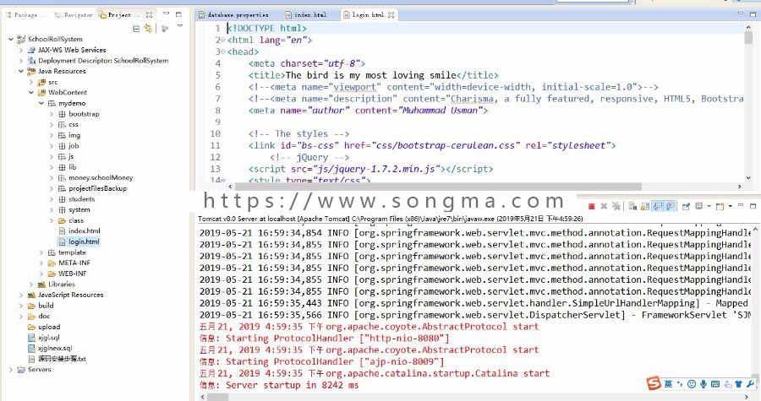Select system folder icon

(62, 209)
